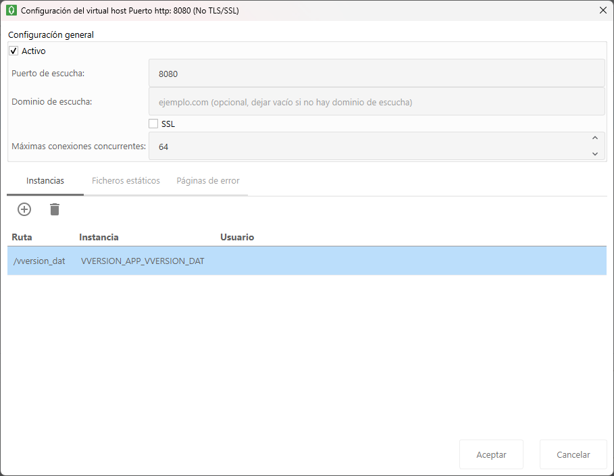The width and height of the screenshot is (614, 476).
Task: Click the Máximas conexiones concurrentes value field
Action: click(x=368, y=146)
